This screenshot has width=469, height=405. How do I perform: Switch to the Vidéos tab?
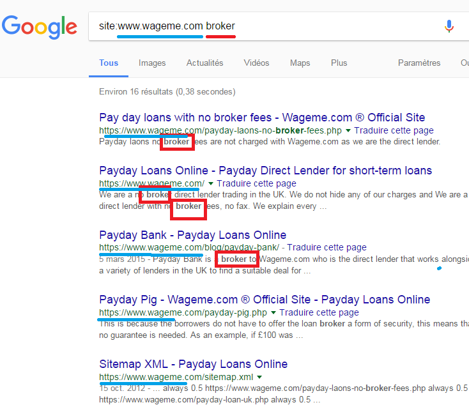256,63
